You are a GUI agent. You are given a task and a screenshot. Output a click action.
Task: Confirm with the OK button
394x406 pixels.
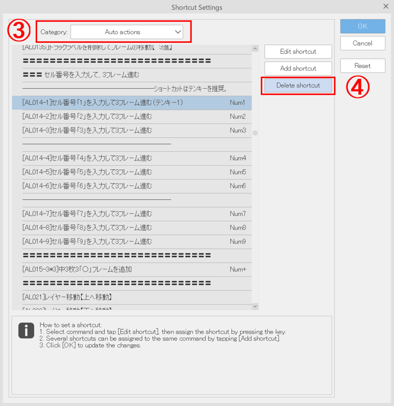click(x=362, y=26)
